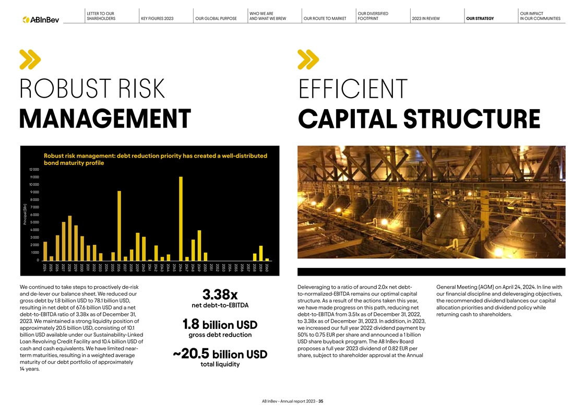This screenshot has width=585, height=414.
Task: Select Our Route to Market tab
Action: tap(324, 19)
